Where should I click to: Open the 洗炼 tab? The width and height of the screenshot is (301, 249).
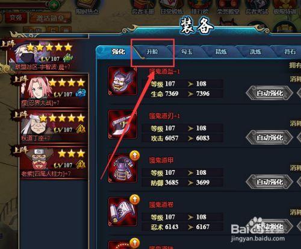pyautogui.click(x=255, y=52)
